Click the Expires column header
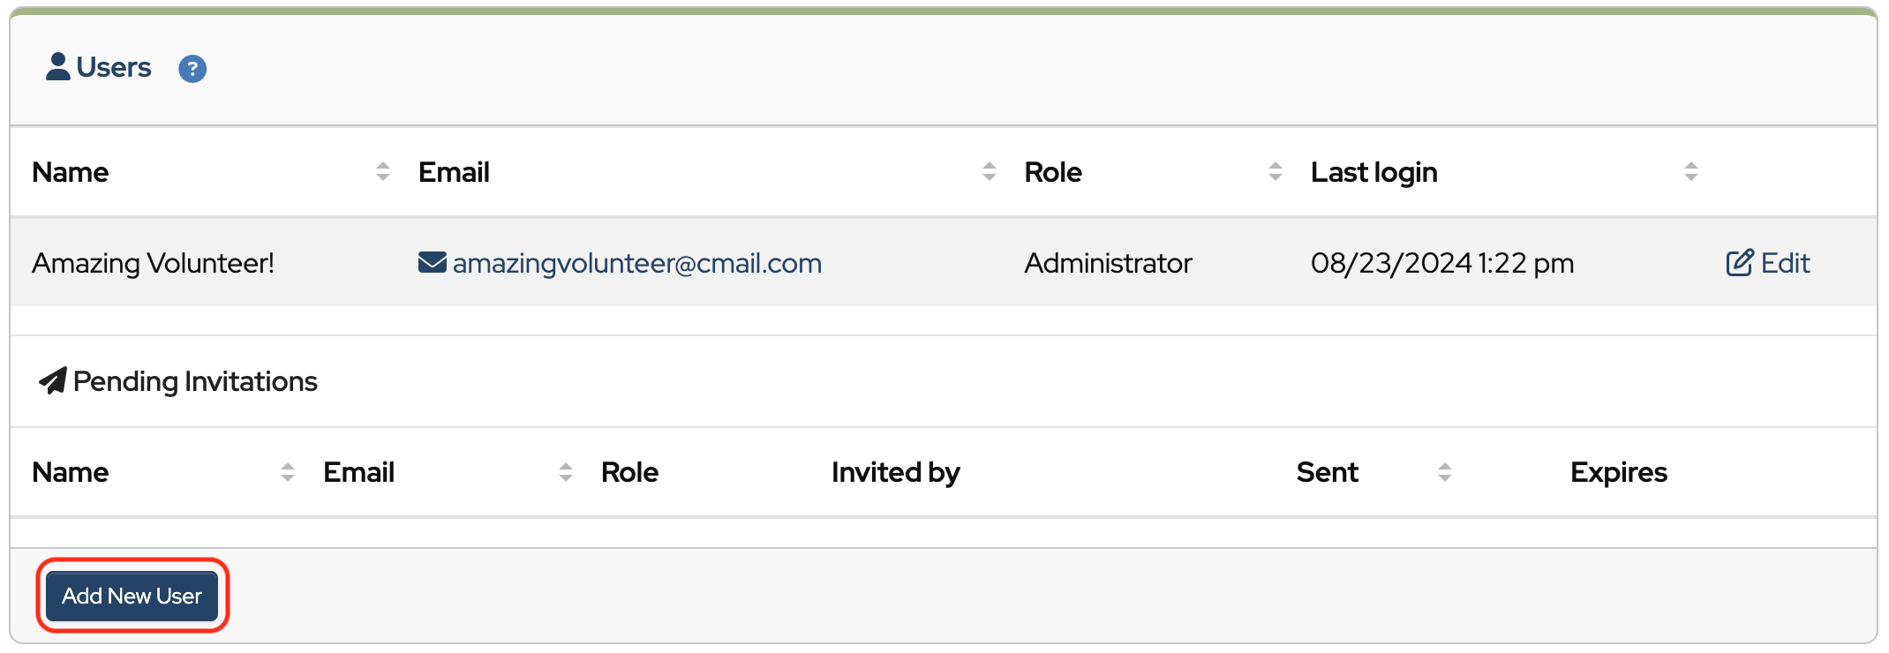Viewport: 1889px width, 653px height. (1618, 472)
